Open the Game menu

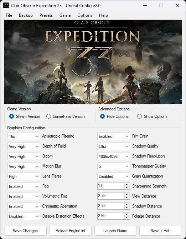65,15
